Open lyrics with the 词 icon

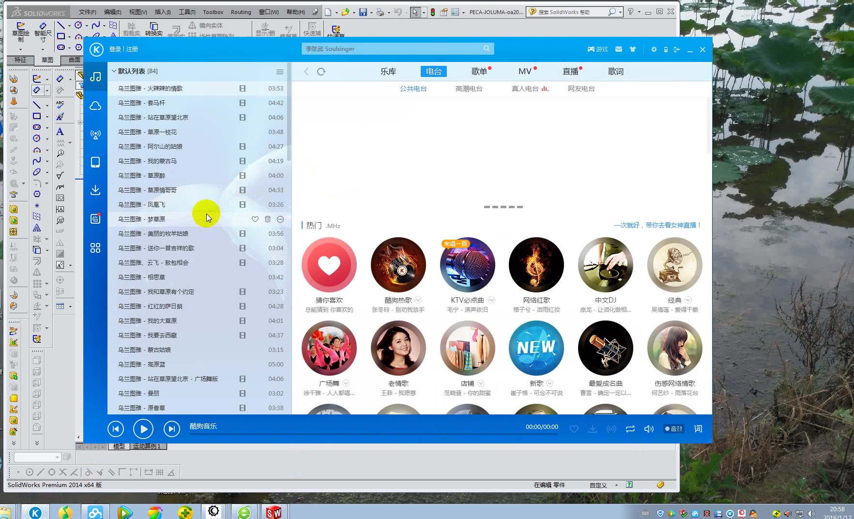(698, 429)
